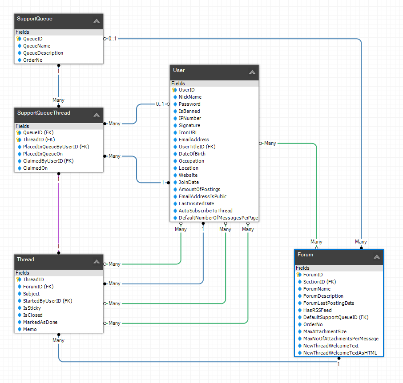Image resolution: width=403 pixels, height=383 pixels.
Task: Select the Signature field in User
Action: point(214,126)
